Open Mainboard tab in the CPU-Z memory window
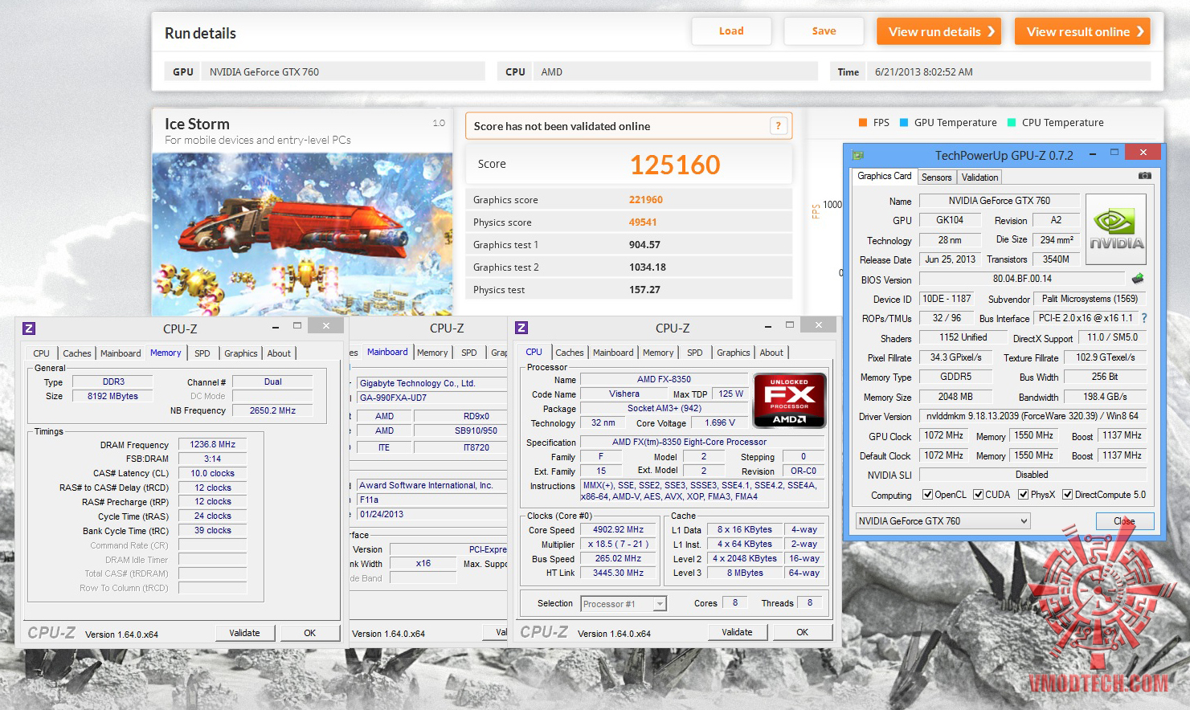 (121, 353)
